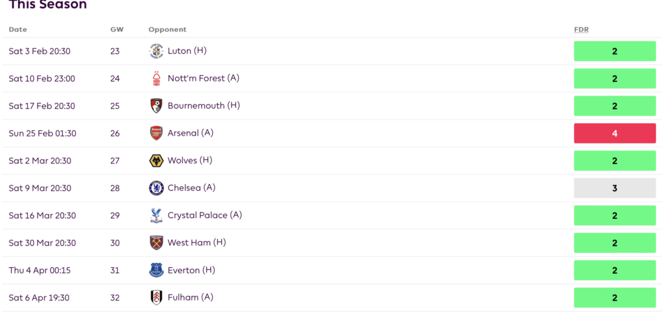
Task: Click the Opponent column header
Action: tap(167, 30)
